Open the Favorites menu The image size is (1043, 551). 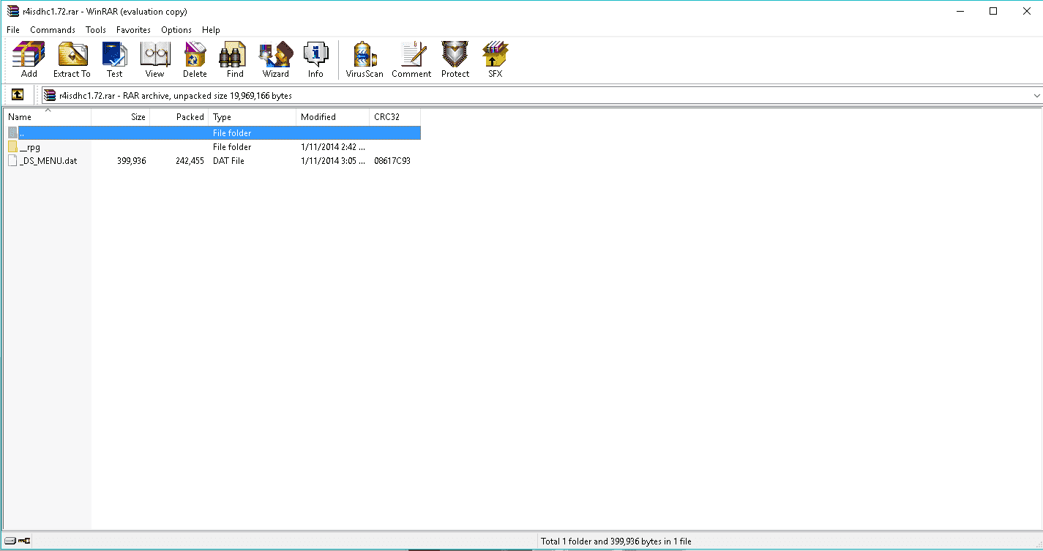coord(133,30)
